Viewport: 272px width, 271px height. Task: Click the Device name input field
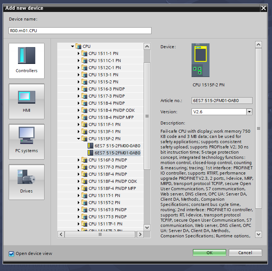coord(80,31)
